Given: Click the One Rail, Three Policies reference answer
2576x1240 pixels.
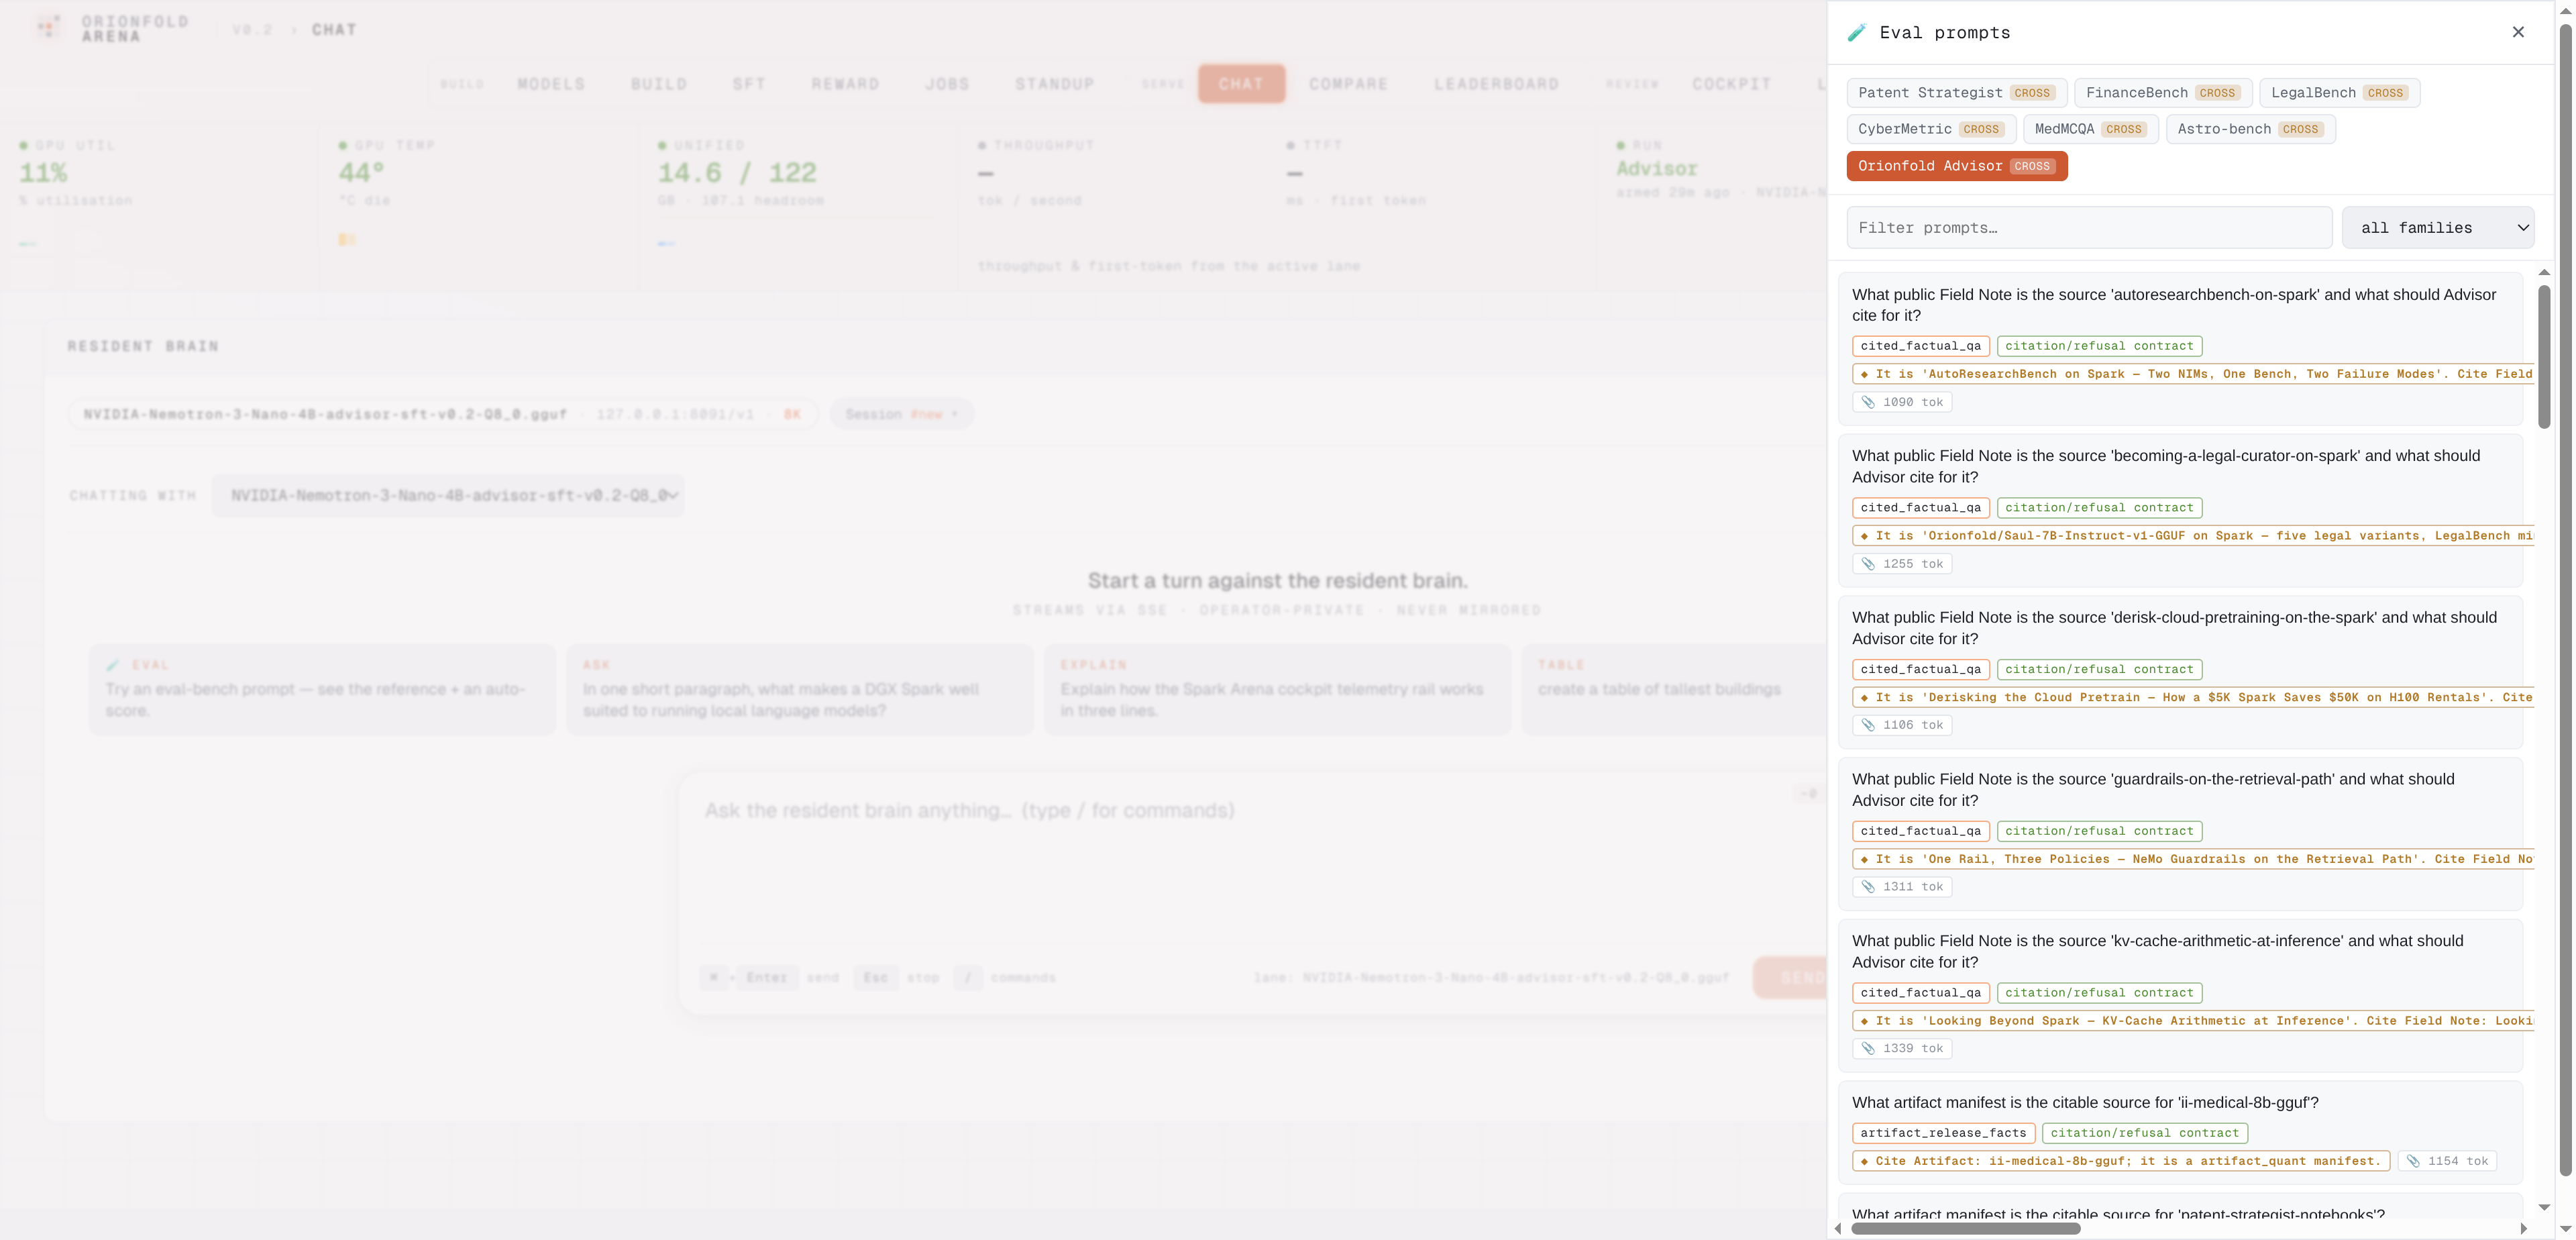Looking at the screenshot, I should (2193, 859).
